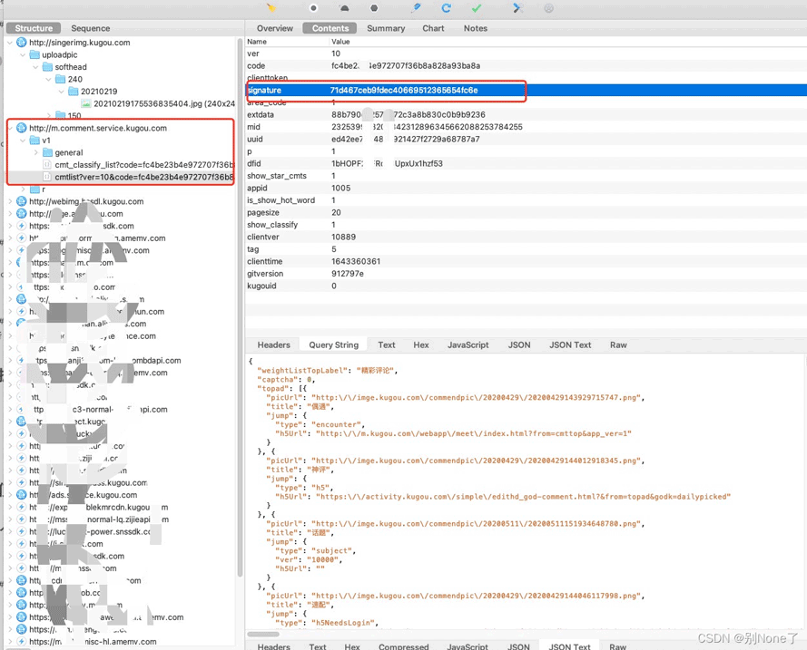807x650 pixels.
Task: Toggle breakpoints with the hexagon icon
Action: point(374,8)
